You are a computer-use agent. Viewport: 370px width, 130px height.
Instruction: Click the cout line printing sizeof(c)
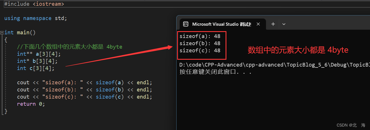[x=84, y=97]
